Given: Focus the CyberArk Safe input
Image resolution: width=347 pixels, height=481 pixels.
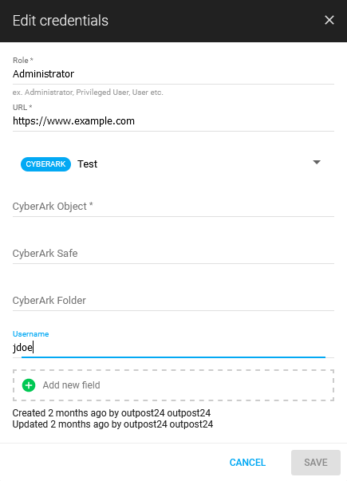Looking at the screenshot, I should [173, 254].
